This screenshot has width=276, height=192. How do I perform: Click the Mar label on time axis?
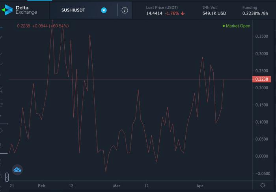click(x=116, y=185)
